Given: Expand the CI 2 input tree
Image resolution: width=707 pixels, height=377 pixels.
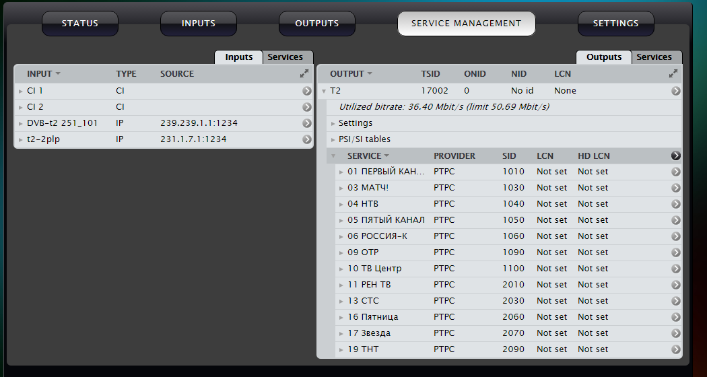Looking at the screenshot, I should (21, 107).
